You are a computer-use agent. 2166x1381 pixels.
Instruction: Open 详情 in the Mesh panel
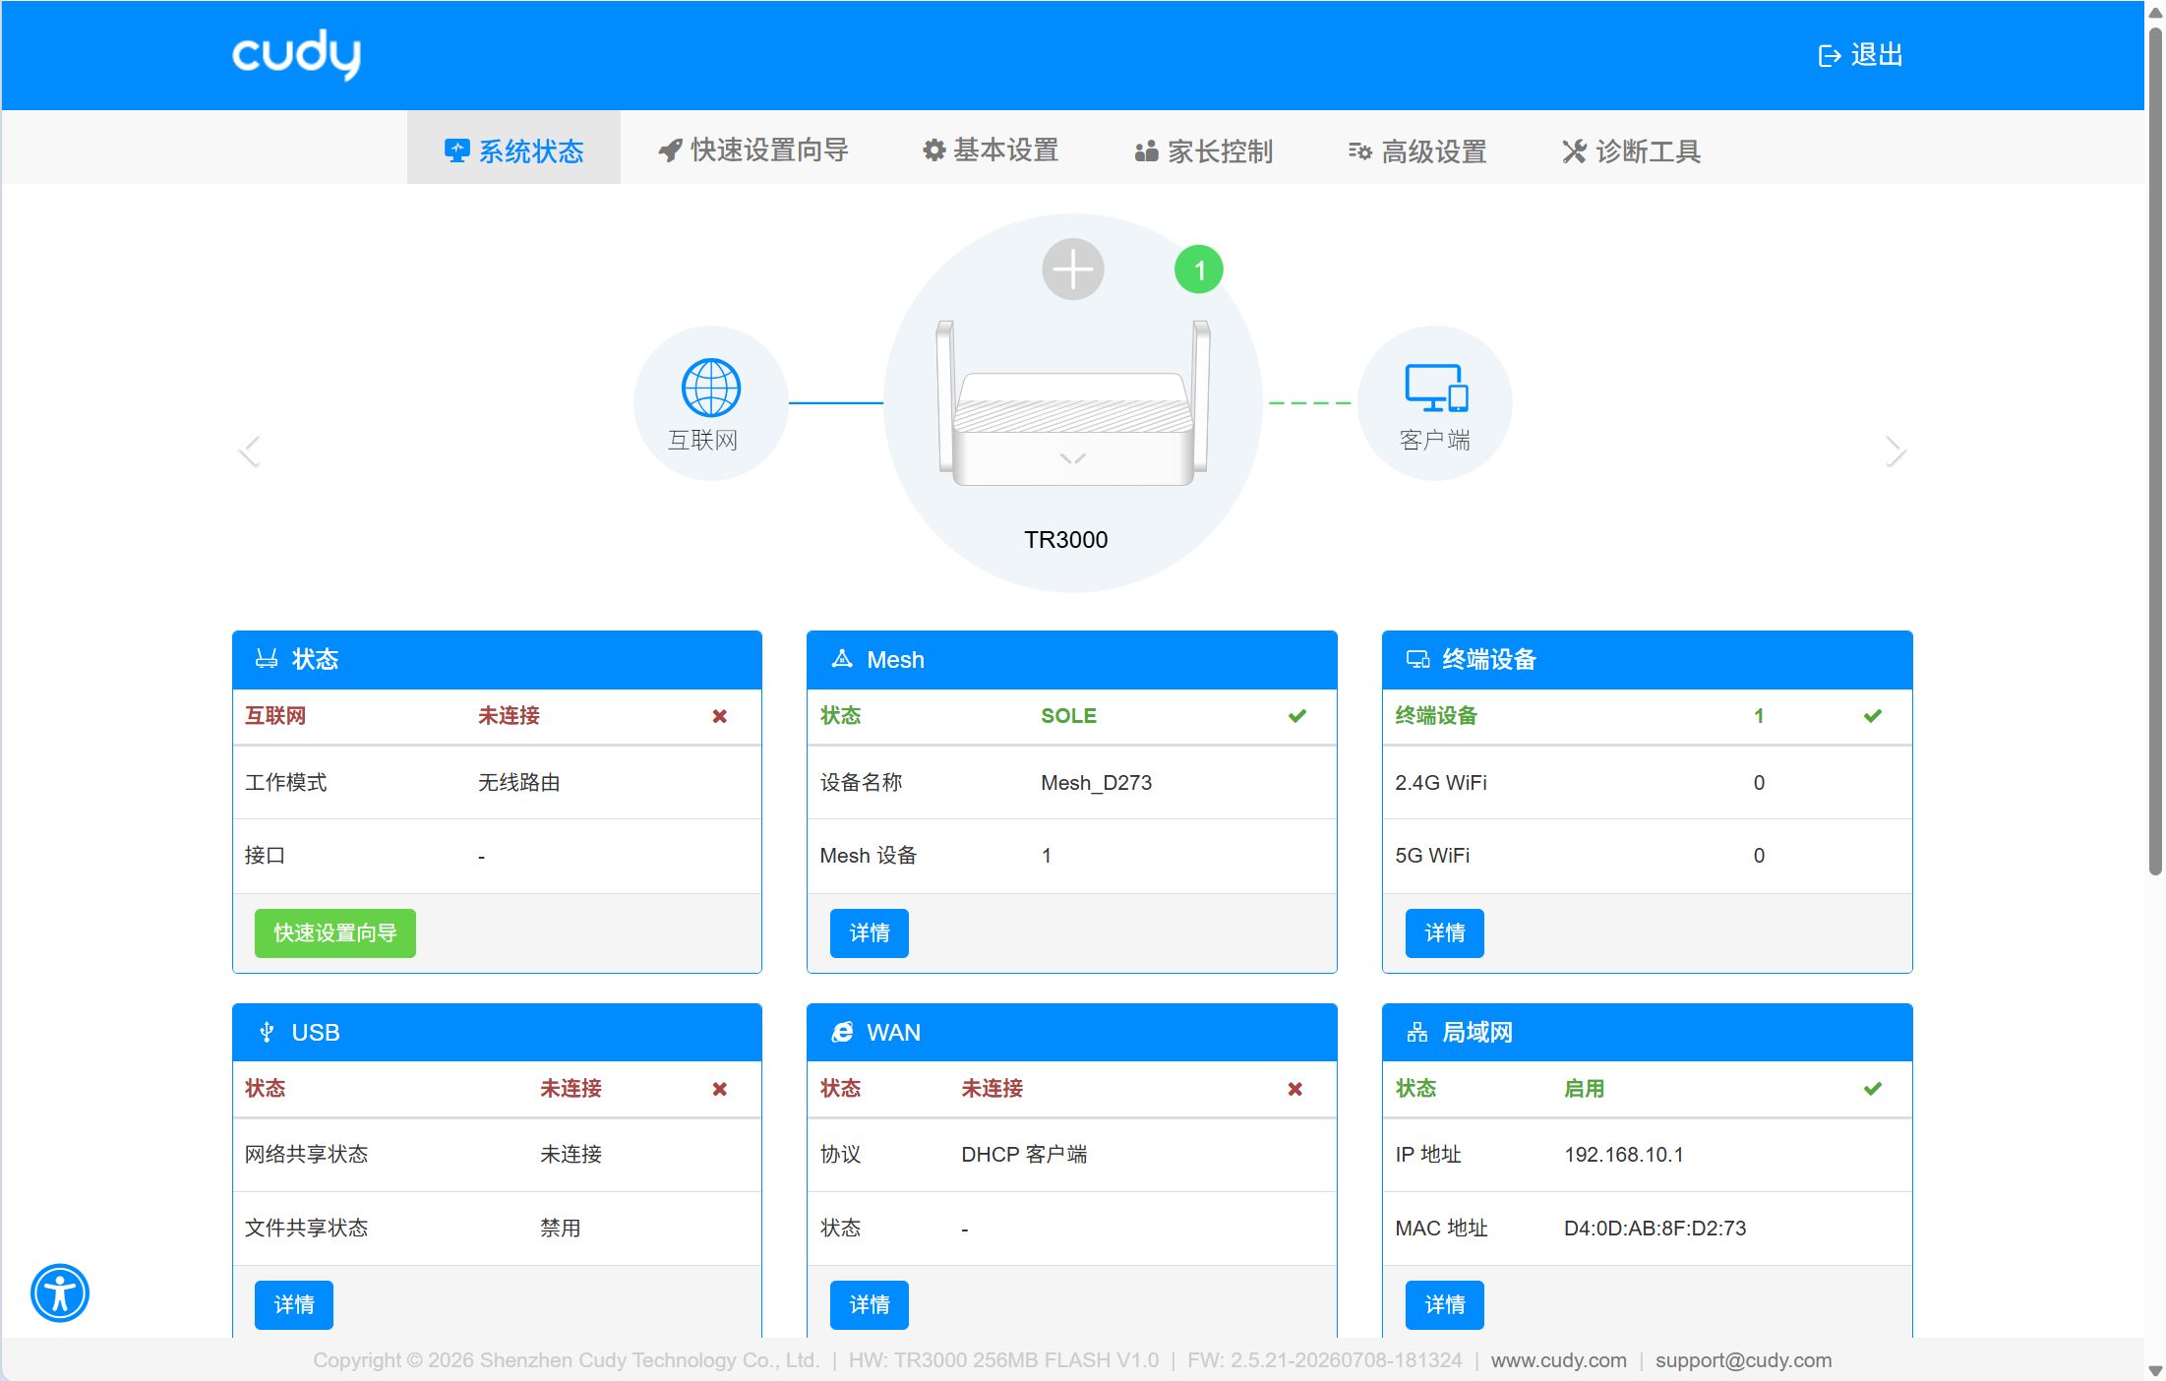click(x=870, y=932)
